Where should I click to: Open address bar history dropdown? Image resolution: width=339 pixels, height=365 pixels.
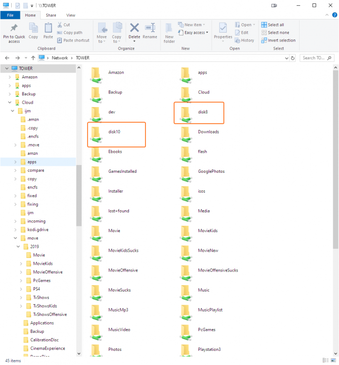pyautogui.click(x=286, y=58)
